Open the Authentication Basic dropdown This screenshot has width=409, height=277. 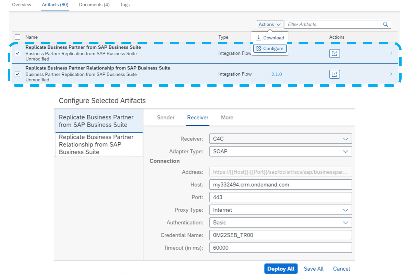281,222
